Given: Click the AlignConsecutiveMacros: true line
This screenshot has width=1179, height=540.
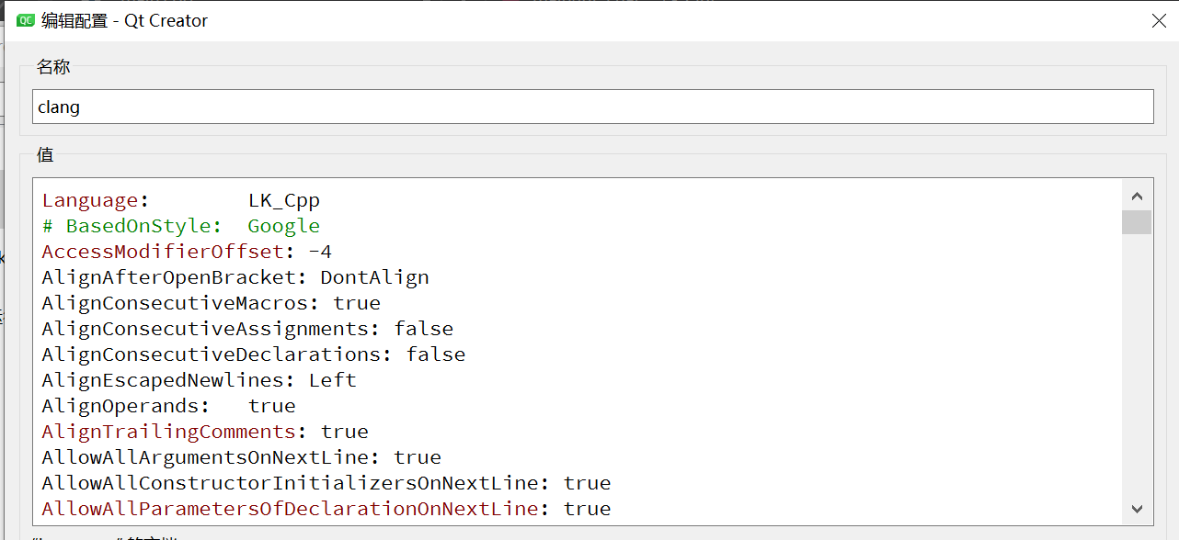Looking at the screenshot, I should 212,303.
